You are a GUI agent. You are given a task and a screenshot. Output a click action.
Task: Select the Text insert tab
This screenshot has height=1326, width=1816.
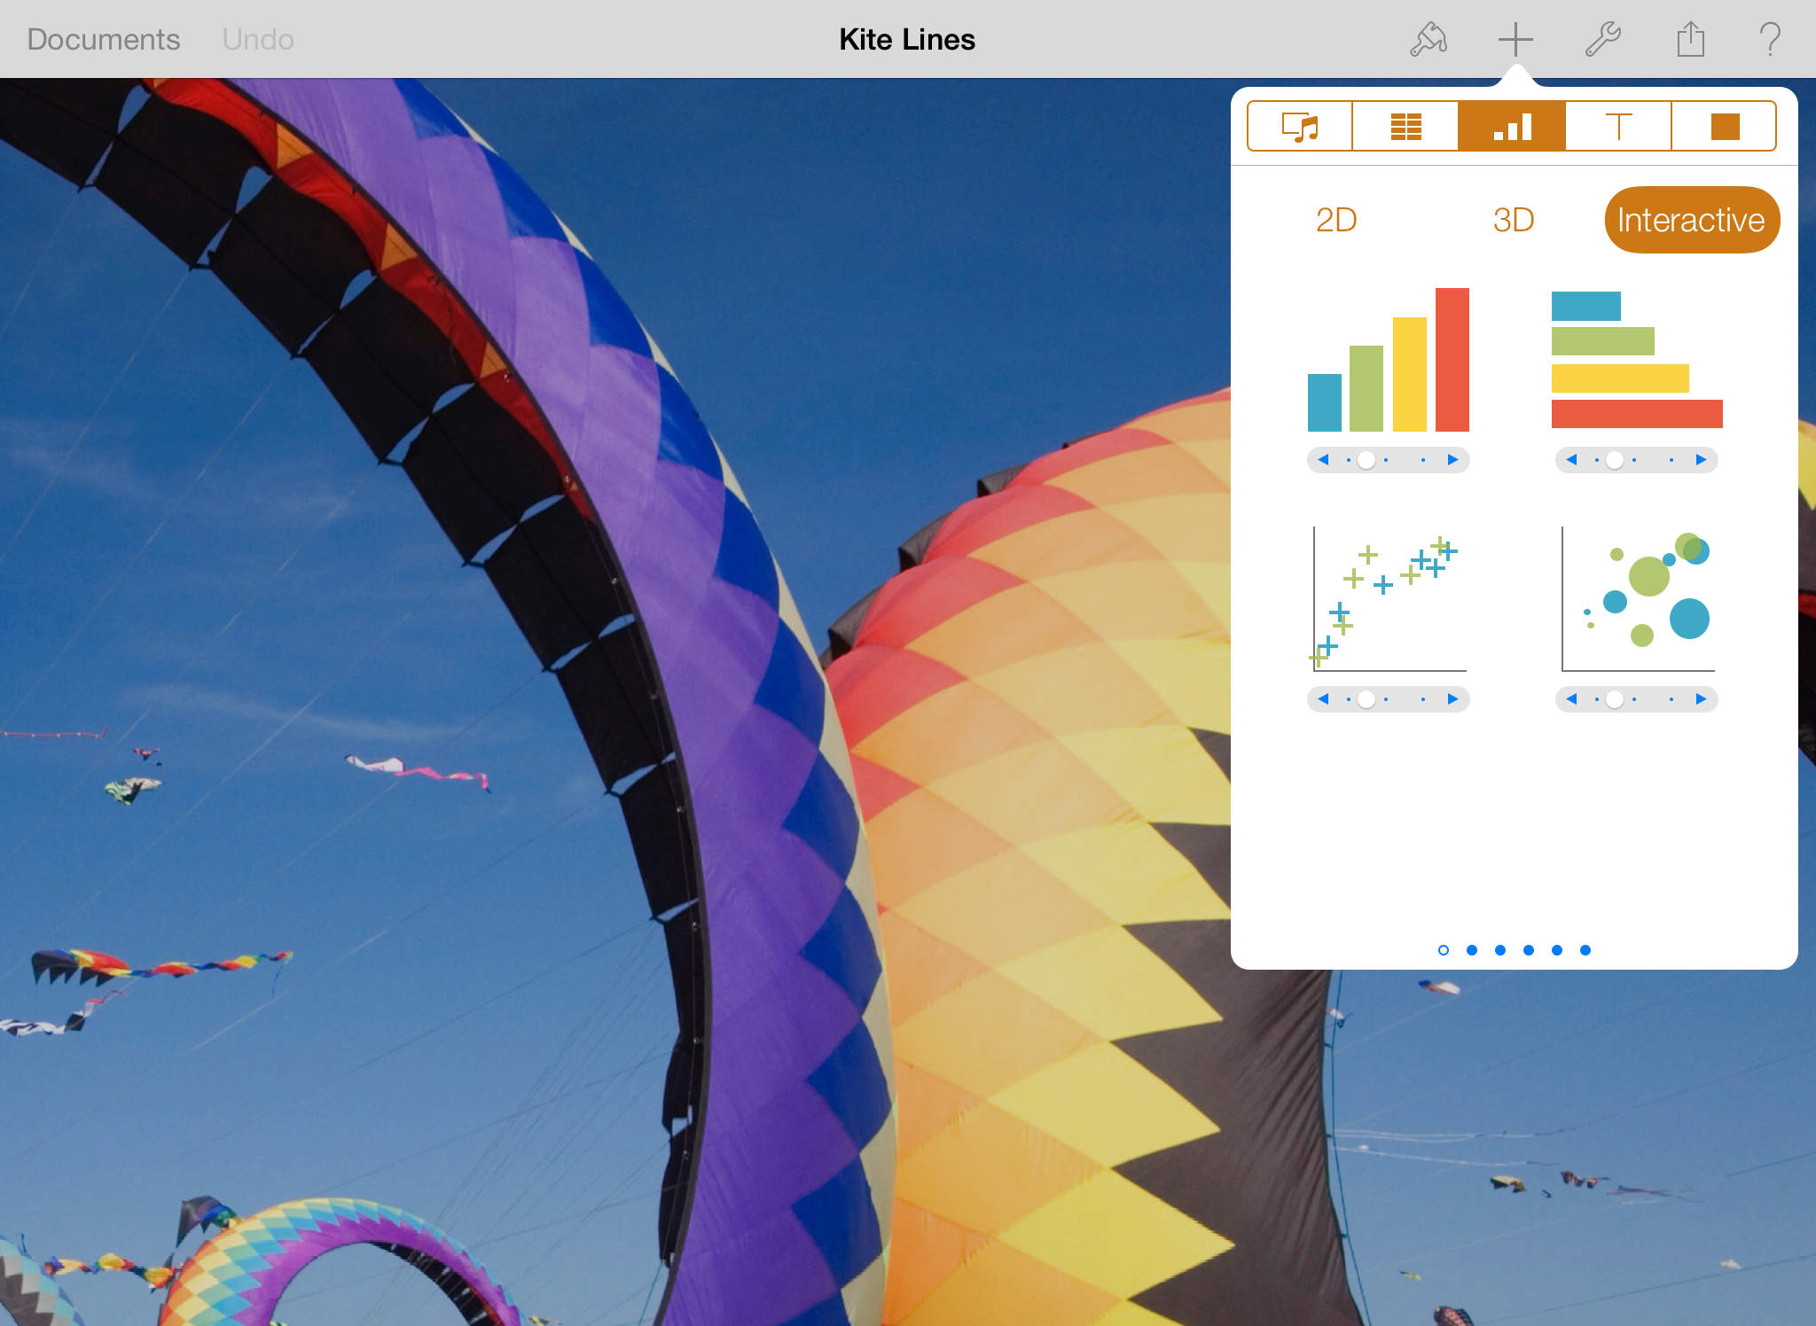click(x=1618, y=127)
